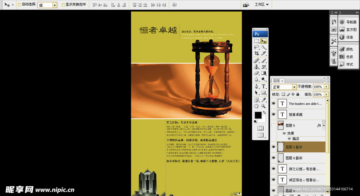Select the Rectangular Marquee tool

click(x=257, y=41)
